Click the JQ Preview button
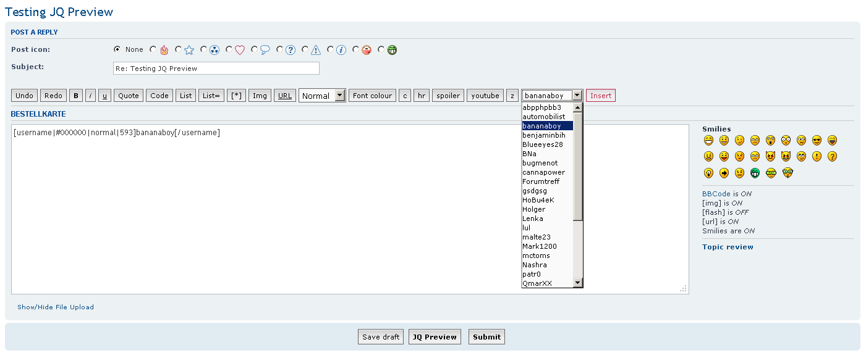Image resolution: width=866 pixels, height=358 pixels. click(x=435, y=337)
